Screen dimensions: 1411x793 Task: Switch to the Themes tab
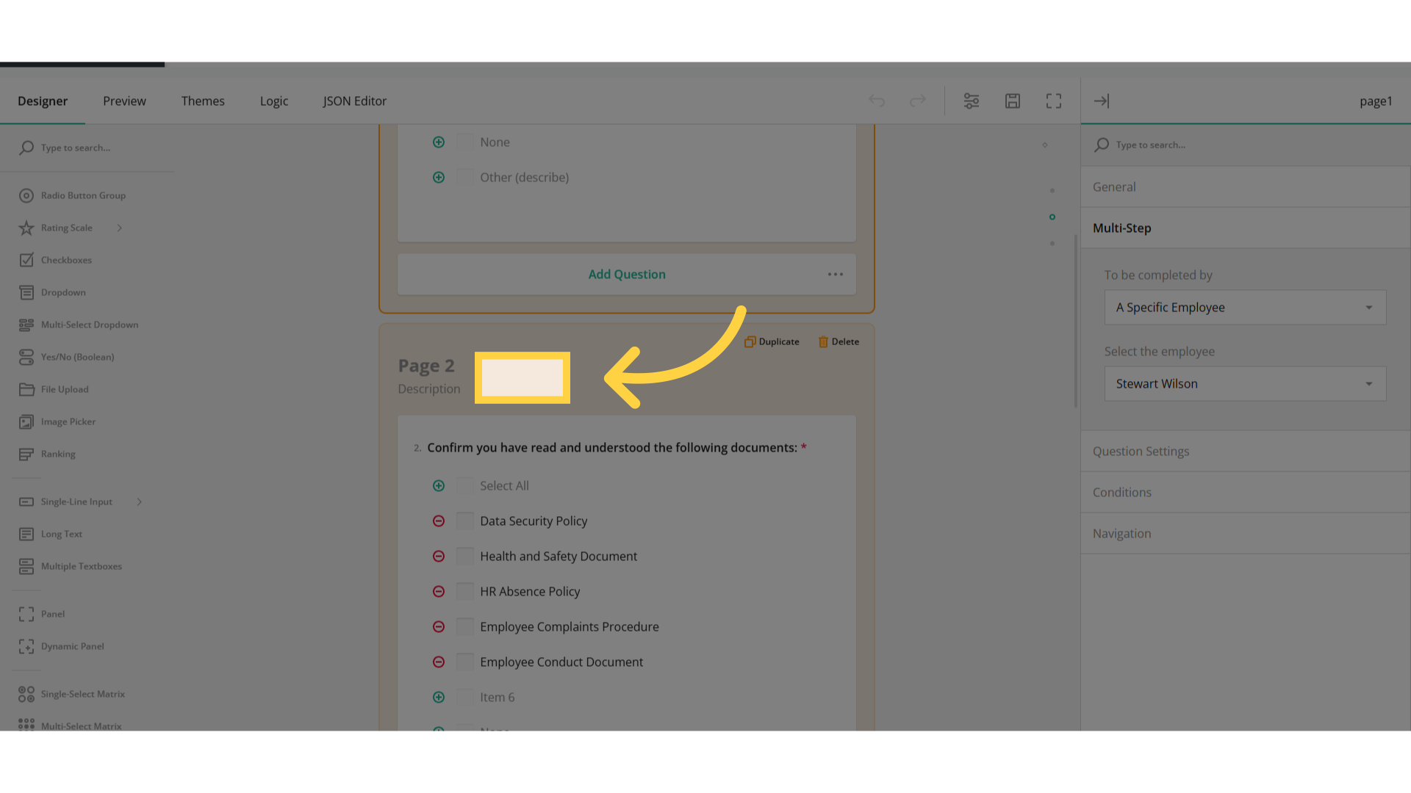tap(203, 101)
